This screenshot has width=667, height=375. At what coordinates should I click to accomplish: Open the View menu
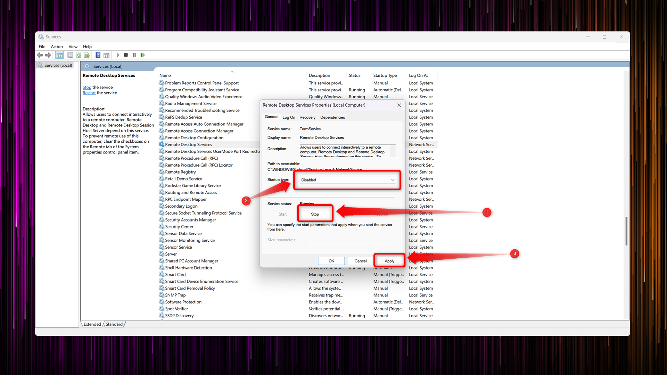click(73, 47)
